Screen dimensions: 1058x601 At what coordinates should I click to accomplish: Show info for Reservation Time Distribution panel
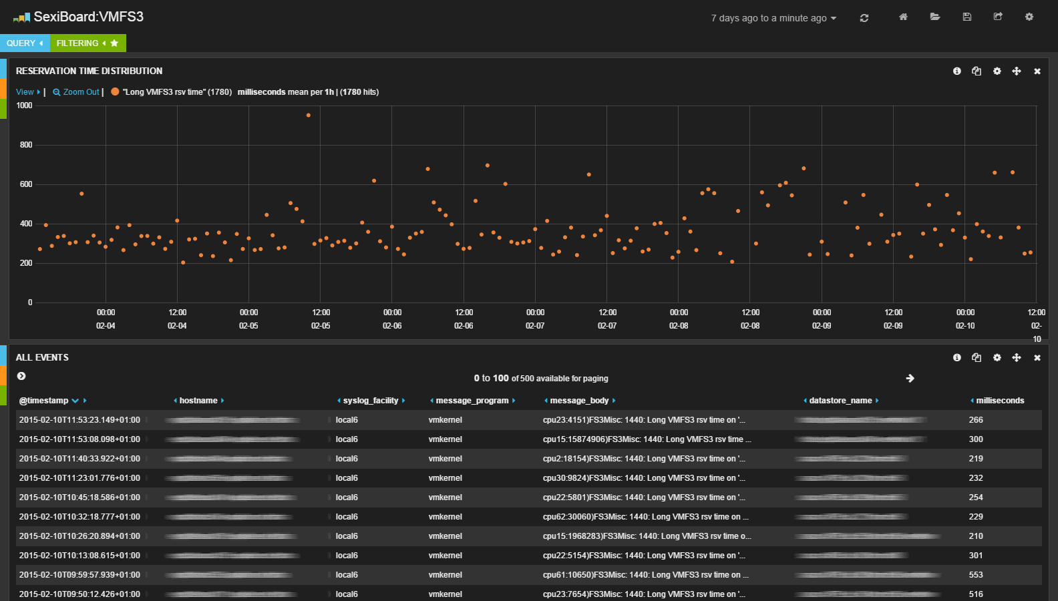pyautogui.click(x=957, y=71)
